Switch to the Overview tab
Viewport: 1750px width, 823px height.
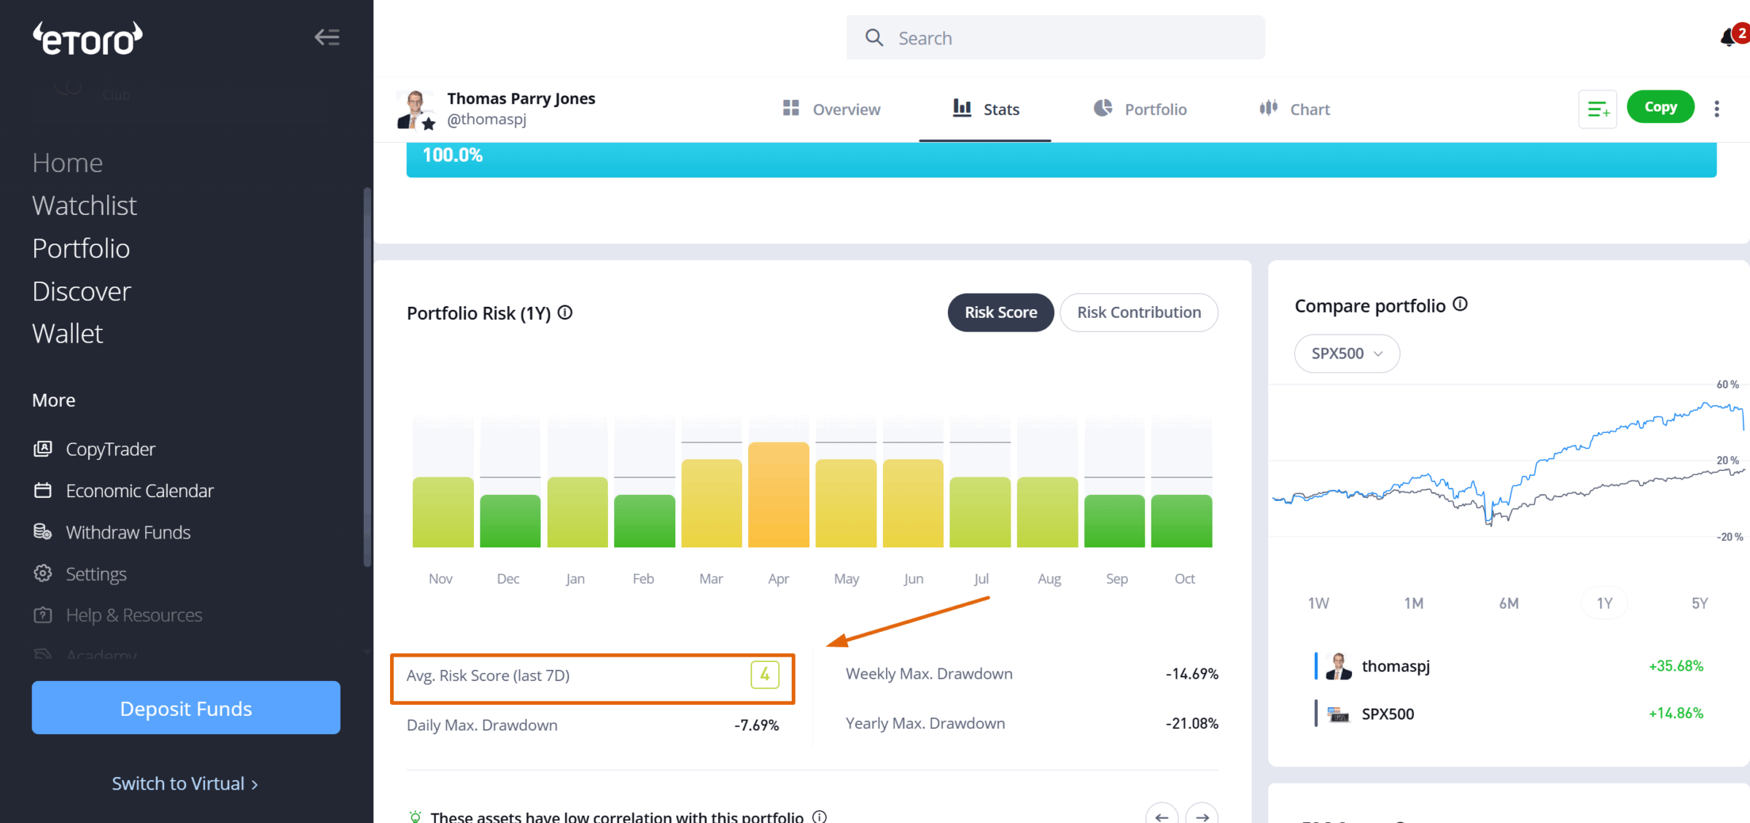831,109
